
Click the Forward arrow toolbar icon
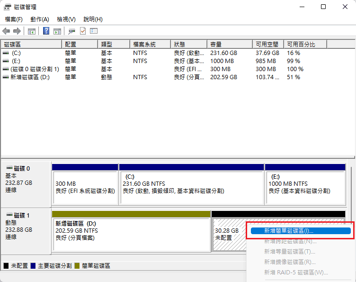coord(17,31)
